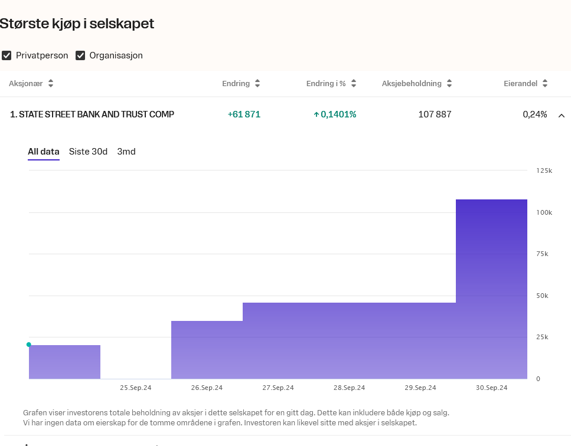Click the 25.Sep.24 axis label
This screenshot has height=446, width=571.
(x=135, y=388)
